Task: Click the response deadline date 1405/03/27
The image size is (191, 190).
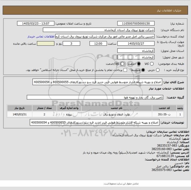Action: 136,43
